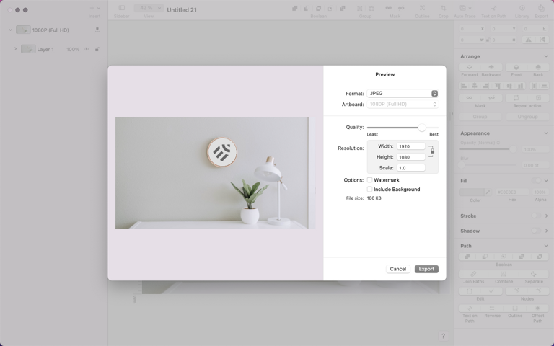Expand the Layer 1 disclosure arrow

[15, 49]
